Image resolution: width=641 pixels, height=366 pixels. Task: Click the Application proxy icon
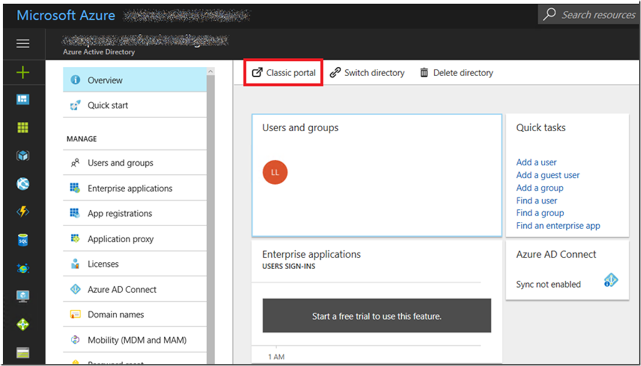(75, 238)
